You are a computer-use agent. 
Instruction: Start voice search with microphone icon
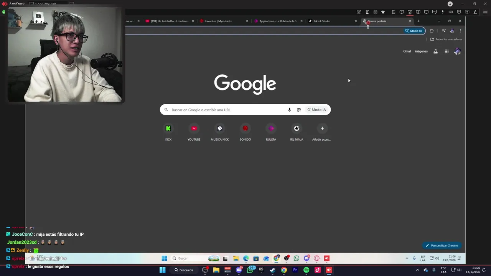coord(289,110)
